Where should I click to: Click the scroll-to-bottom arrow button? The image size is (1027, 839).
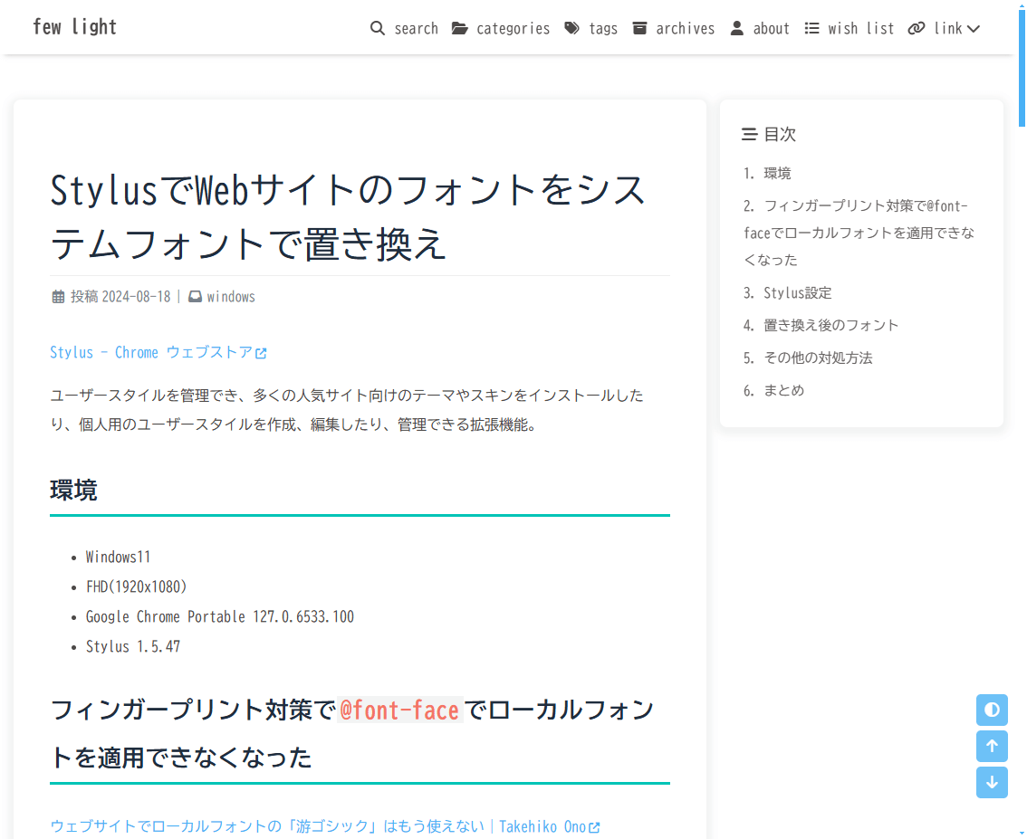(992, 782)
